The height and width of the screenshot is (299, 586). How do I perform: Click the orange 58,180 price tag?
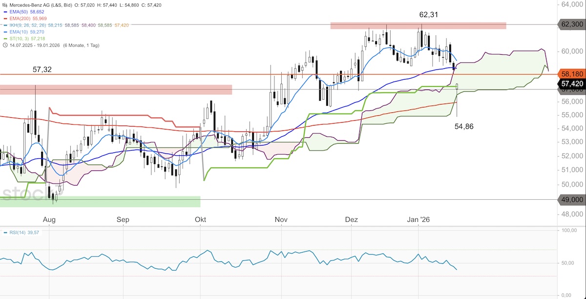[x=572, y=74]
